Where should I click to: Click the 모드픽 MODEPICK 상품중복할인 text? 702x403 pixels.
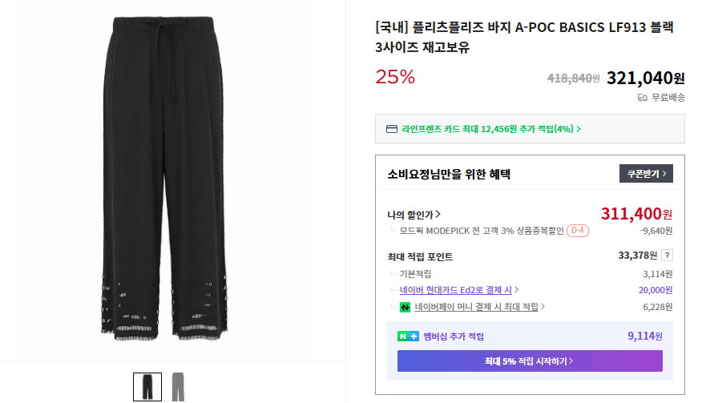point(481,231)
